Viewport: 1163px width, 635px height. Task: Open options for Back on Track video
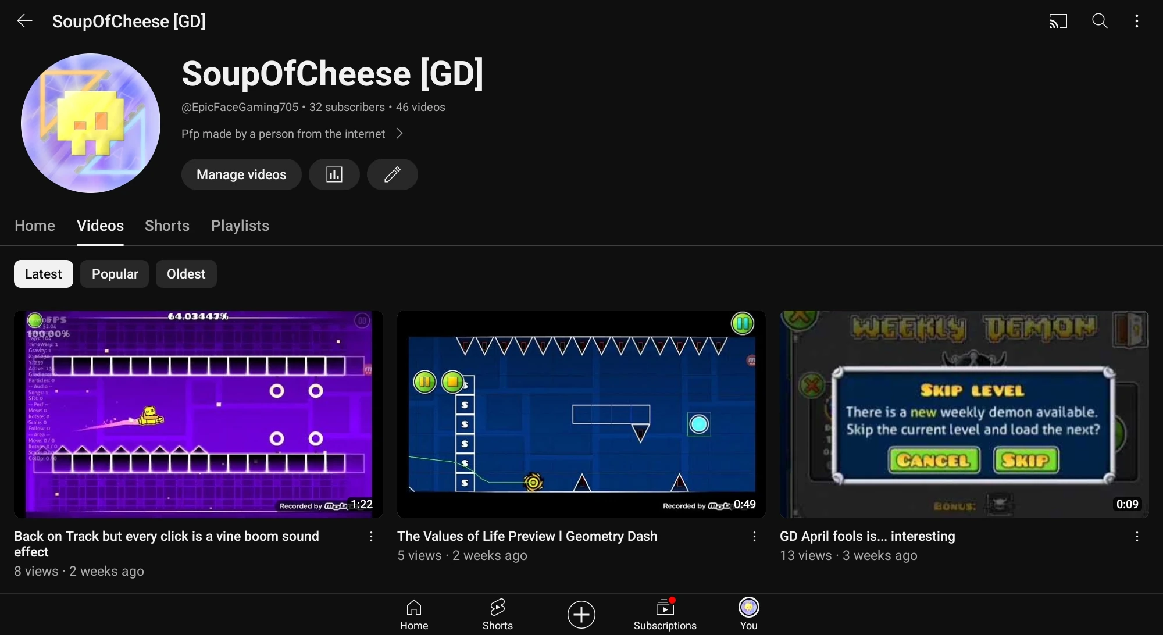pyautogui.click(x=371, y=537)
